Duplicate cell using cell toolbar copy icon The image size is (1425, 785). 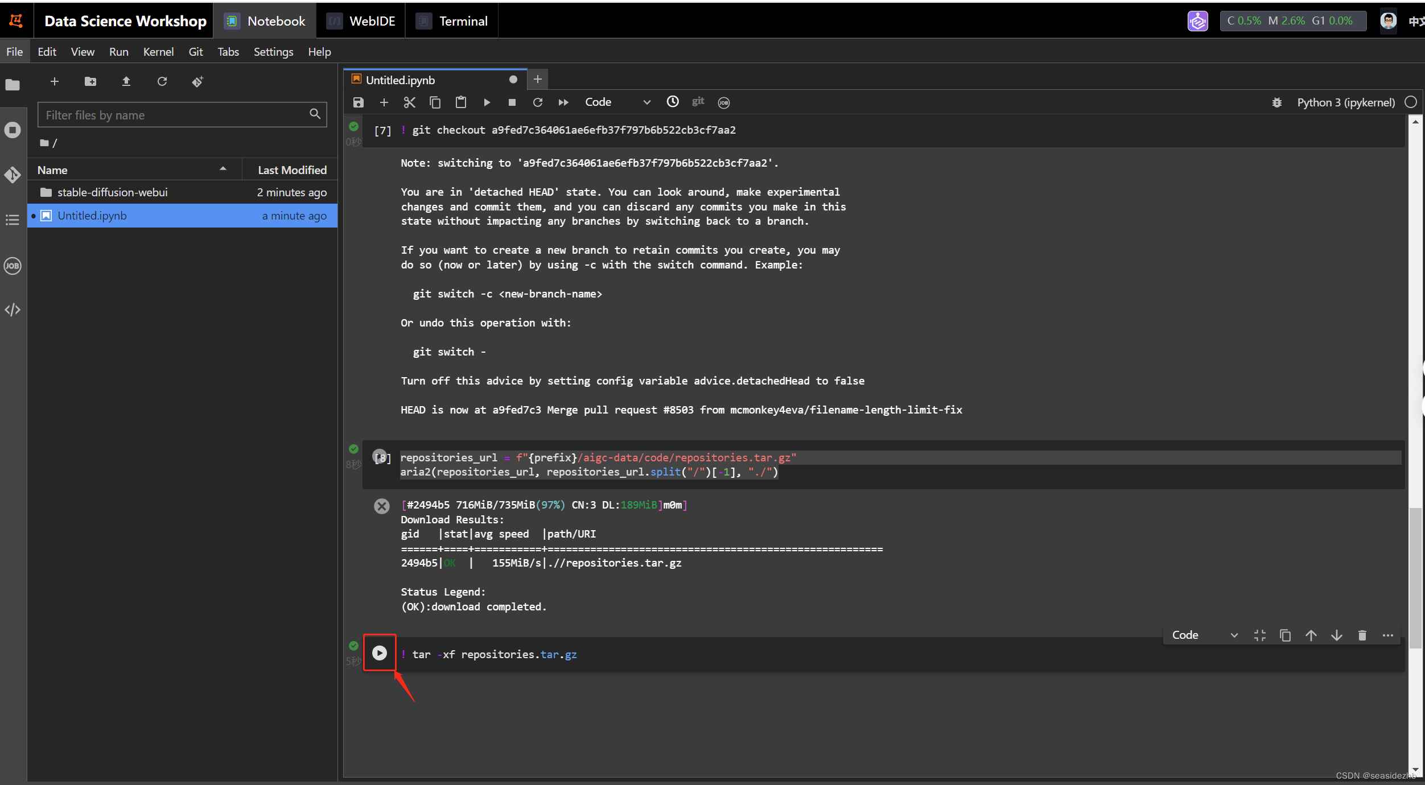pos(1286,635)
